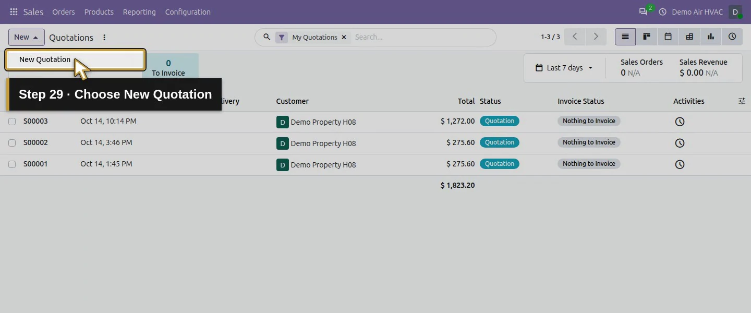Open the activities clock in top bar

click(x=663, y=12)
